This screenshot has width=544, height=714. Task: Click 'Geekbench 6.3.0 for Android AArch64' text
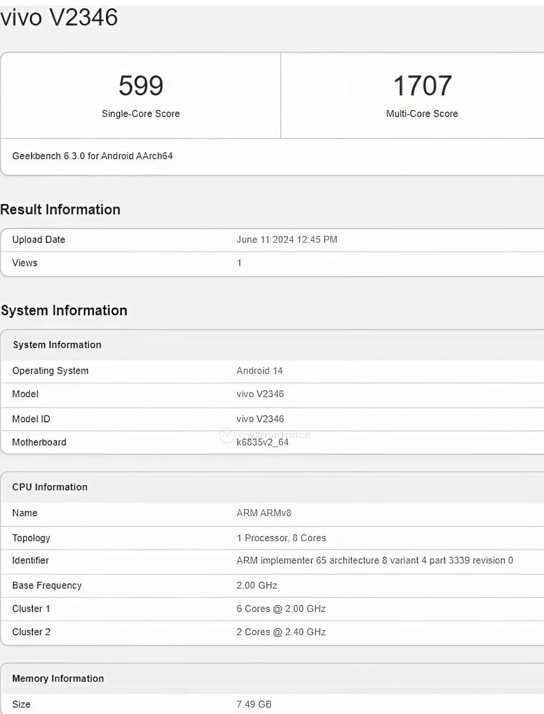click(x=92, y=156)
